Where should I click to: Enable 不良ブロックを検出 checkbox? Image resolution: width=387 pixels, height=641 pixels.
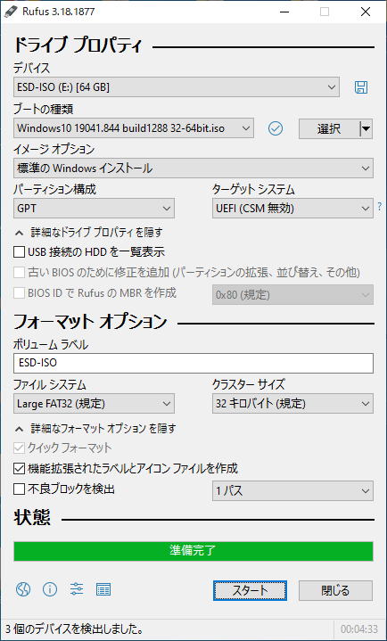point(19,489)
